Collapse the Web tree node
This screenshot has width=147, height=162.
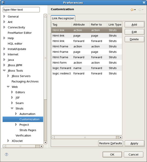click(8, 87)
